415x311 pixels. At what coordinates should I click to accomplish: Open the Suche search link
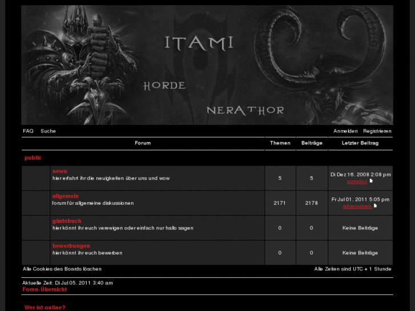pos(48,131)
